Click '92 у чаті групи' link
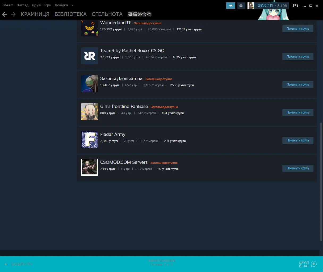 [168, 169]
